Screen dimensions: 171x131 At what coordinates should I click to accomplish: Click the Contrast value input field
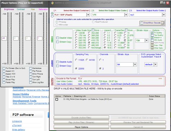tap(16, 38)
